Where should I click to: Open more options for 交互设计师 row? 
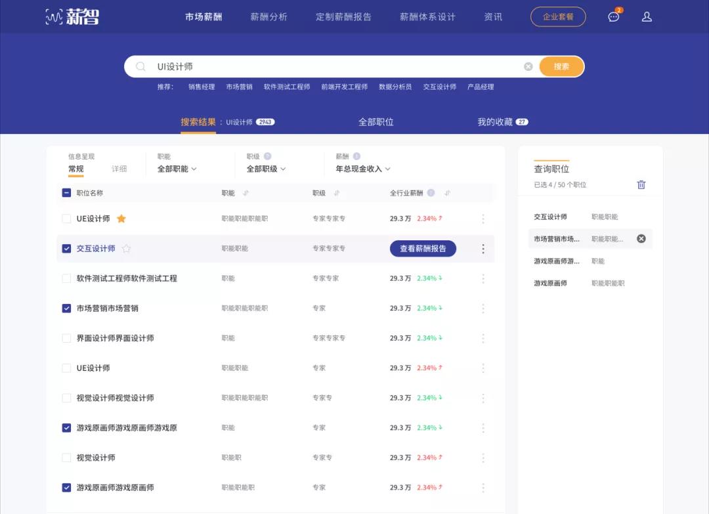(483, 249)
